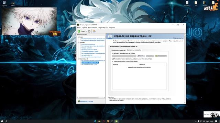Click the taskbar search magnifier icon
This screenshot has width=220, height=123.
(6, 121)
